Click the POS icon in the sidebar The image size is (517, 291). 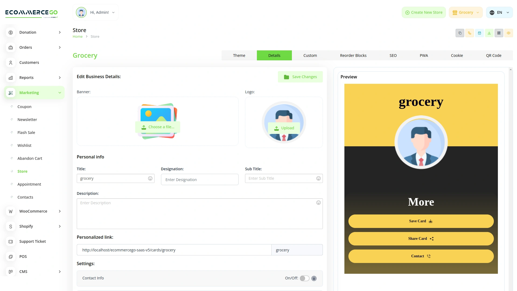[x=11, y=257]
